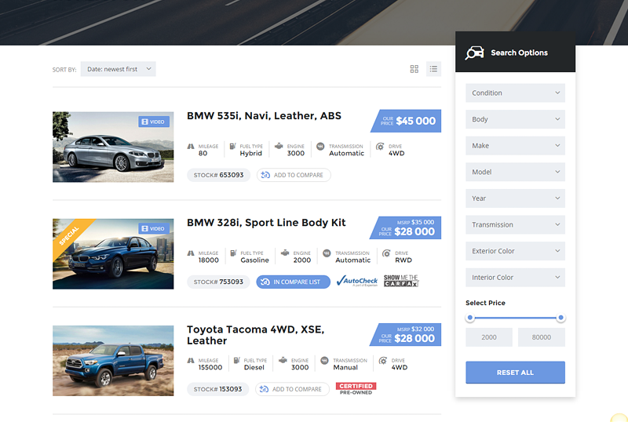Open the blue Toyota Tacoma thumbnail
The width and height of the screenshot is (628, 422).
(113, 361)
